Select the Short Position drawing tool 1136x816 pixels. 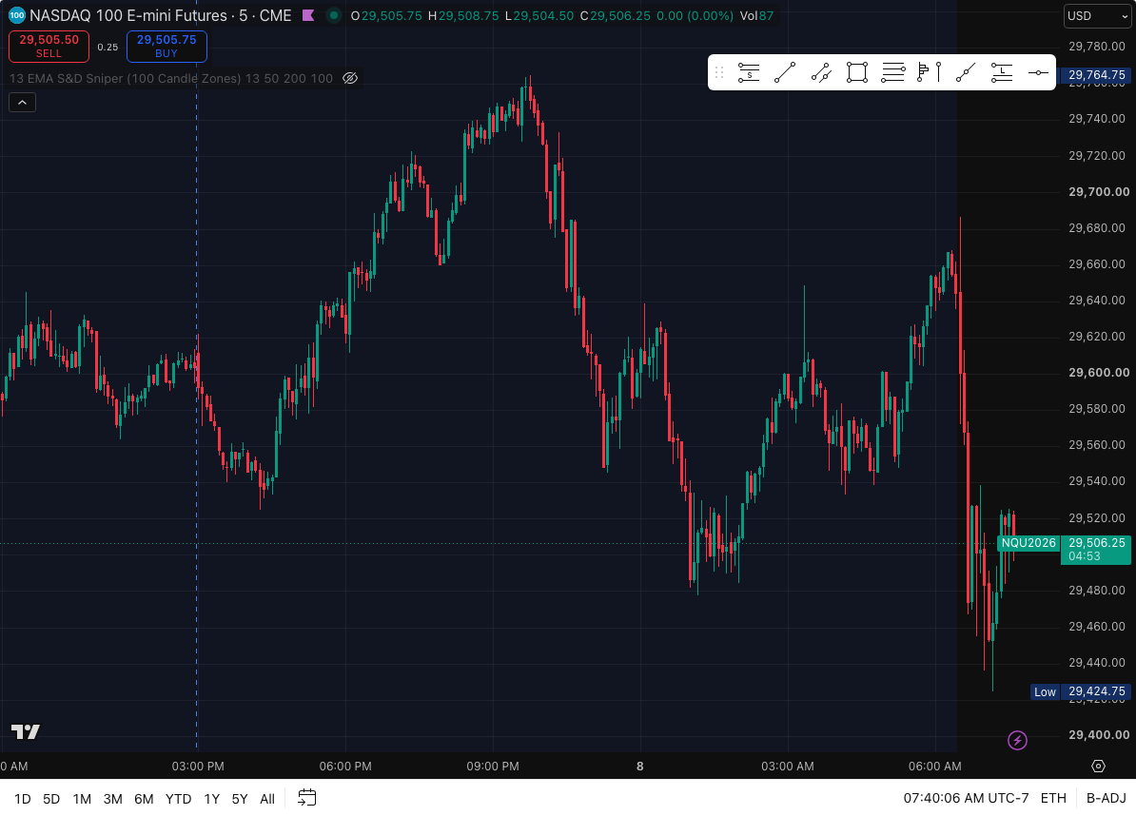pos(749,72)
